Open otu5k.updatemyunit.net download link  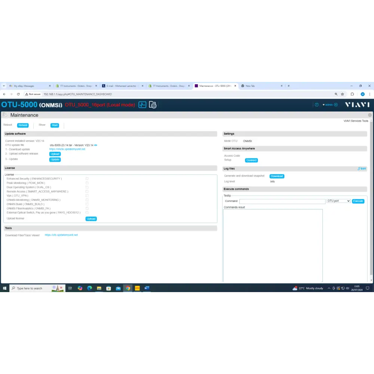(67, 149)
